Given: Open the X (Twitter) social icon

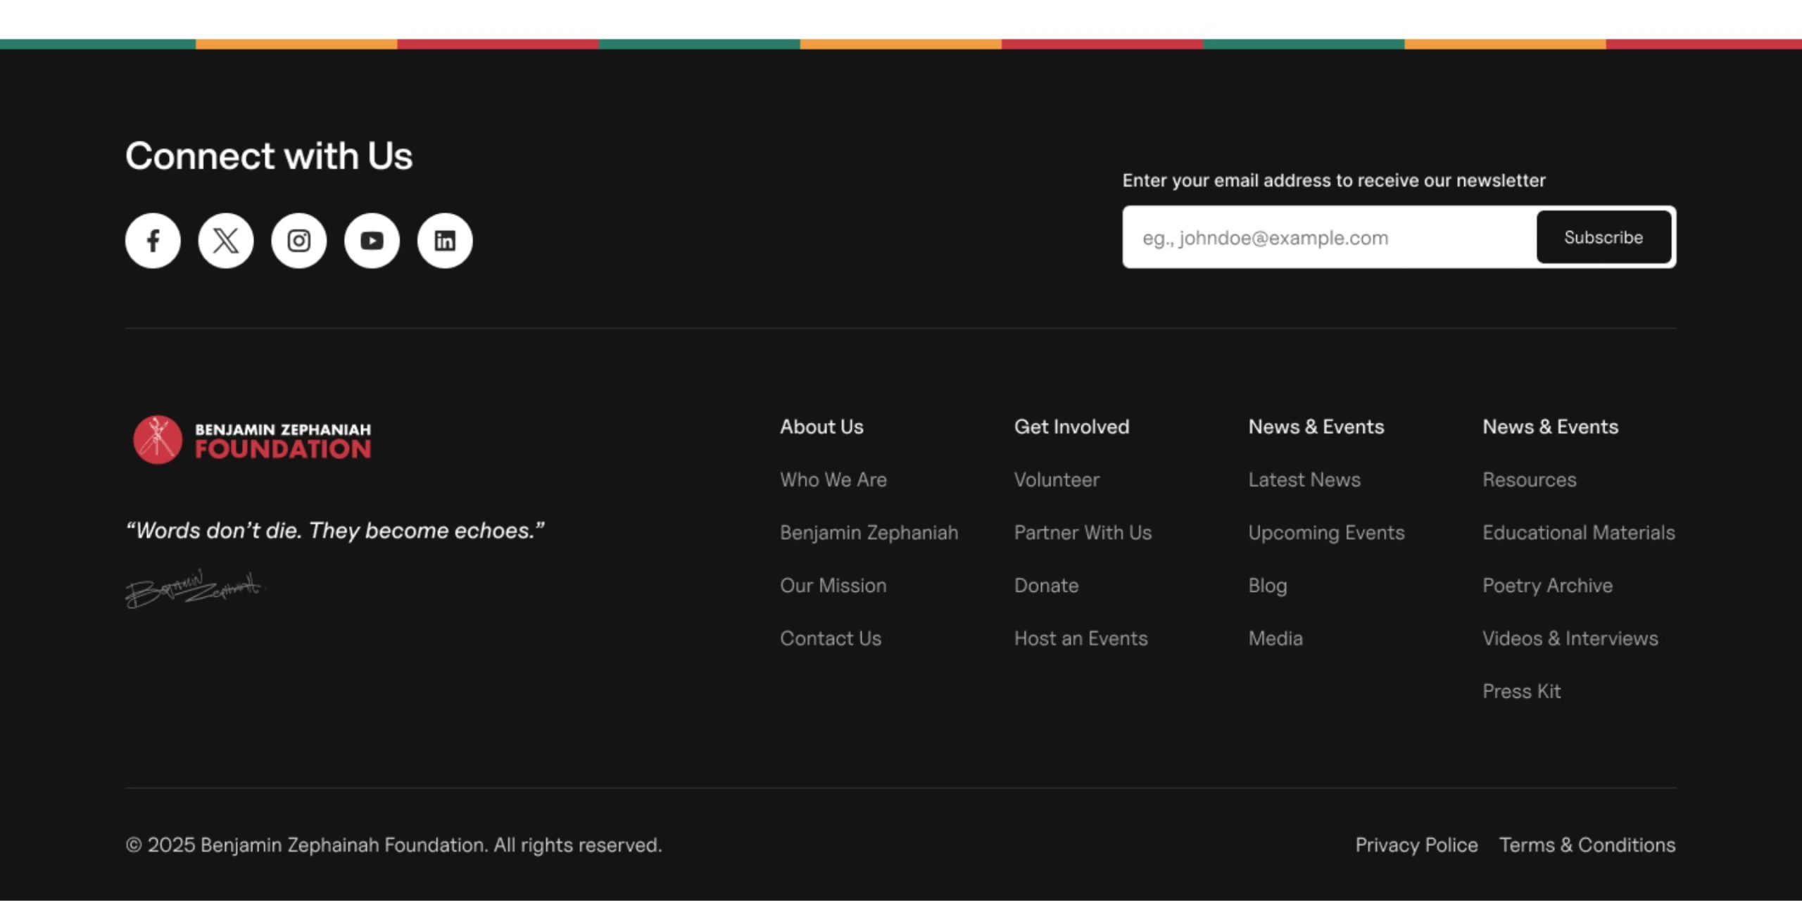Looking at the screenshot, I should pos(226,241).
